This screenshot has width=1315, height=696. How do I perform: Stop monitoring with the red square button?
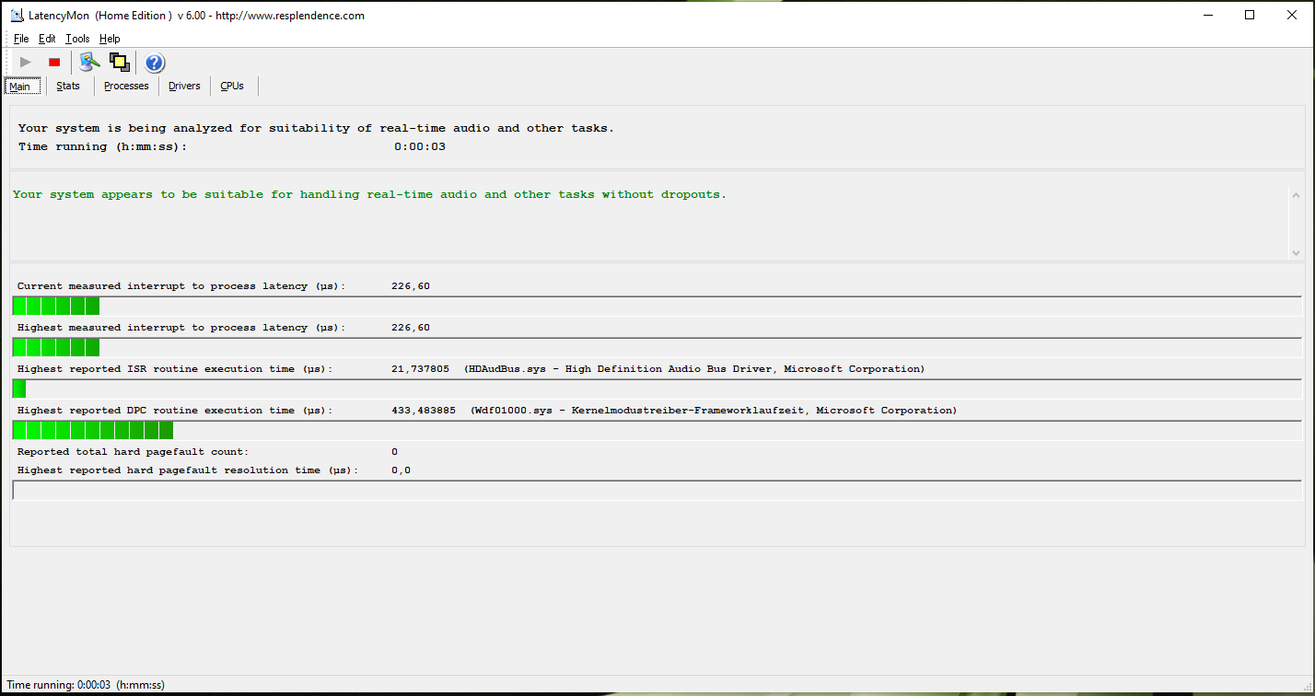[x=54, y=63]
